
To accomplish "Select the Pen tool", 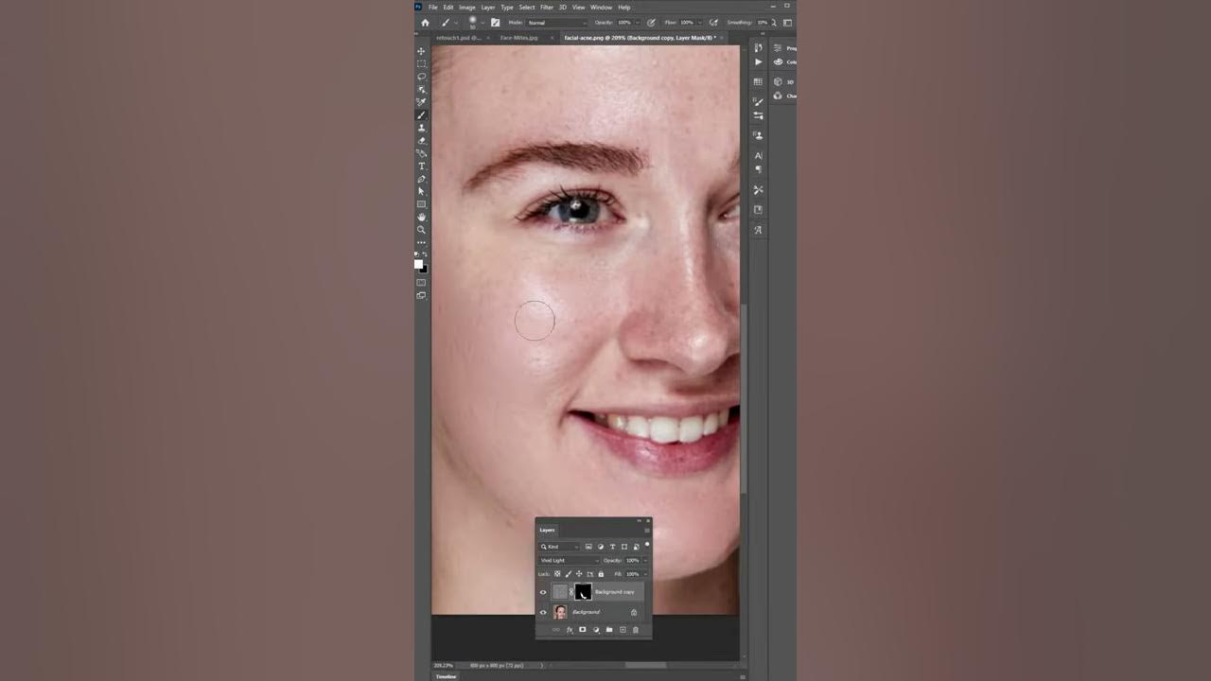I will pyautogui.click(x=421, y=179).
